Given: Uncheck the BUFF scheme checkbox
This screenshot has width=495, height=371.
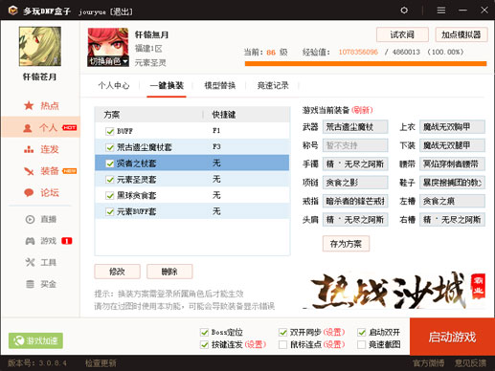Looking at the screenshot, I should pos(110,131).
